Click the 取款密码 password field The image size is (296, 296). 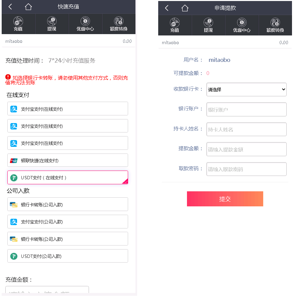pyautogui.click(x=246, y=169)
